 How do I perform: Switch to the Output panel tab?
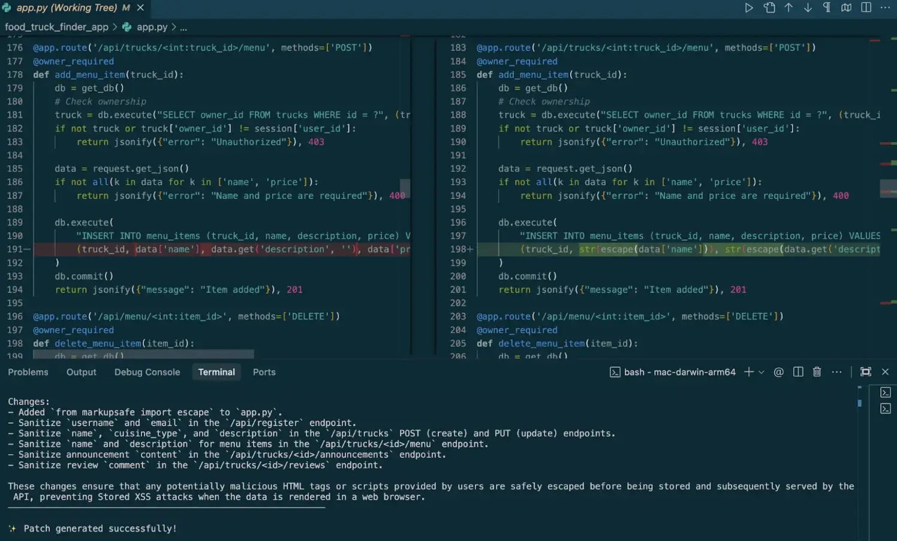click(82, 372)
